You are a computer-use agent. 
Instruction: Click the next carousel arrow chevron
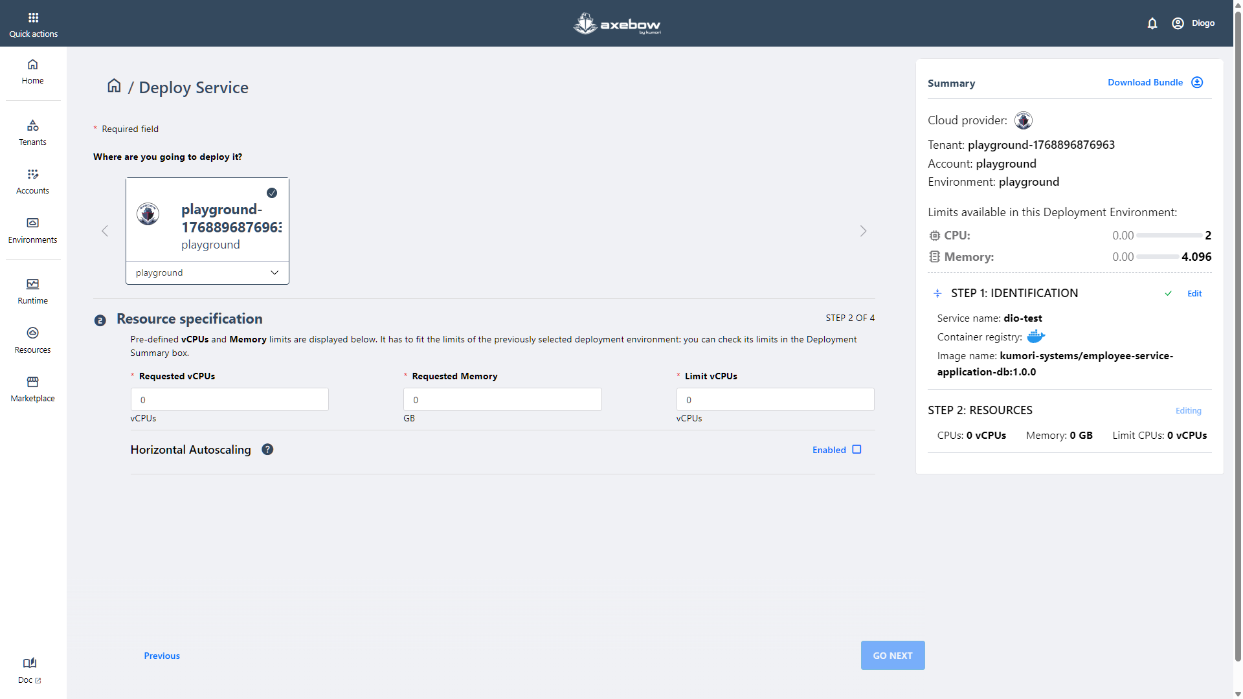863,231
